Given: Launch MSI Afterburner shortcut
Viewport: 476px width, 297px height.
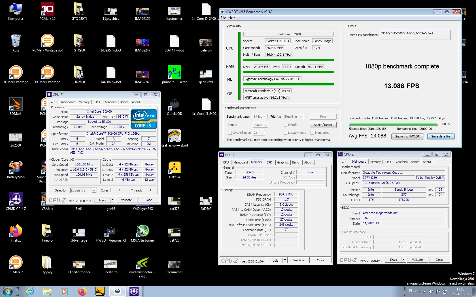Looking at the screenshot, I should click(x=143, y=233).
